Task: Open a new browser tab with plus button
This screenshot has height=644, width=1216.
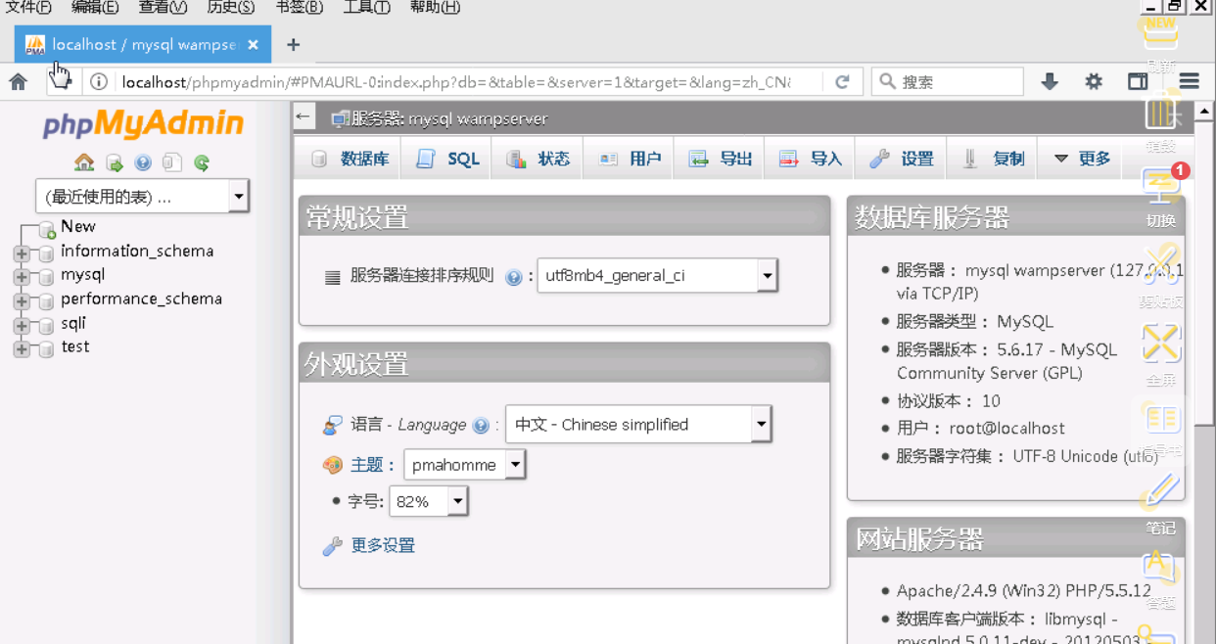Action: pyautogui.click(x=293, y=44)
